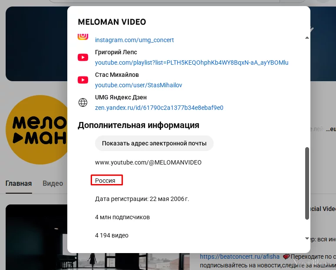Click the 4 194 видео text
Image resolution: width=336 pixels, height=270 pixels.
pyautogui.click(x=112, y=235)
